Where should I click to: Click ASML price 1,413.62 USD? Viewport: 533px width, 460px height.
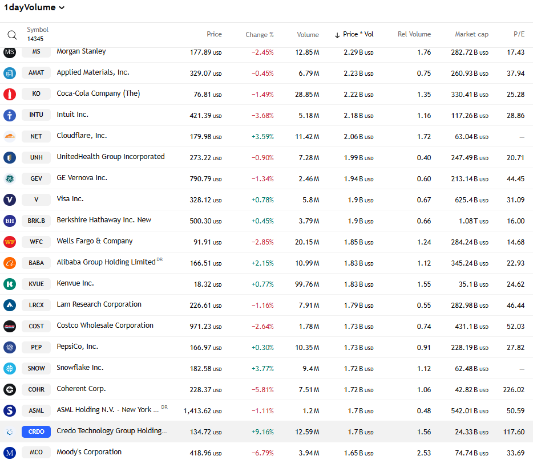[203, 411]
